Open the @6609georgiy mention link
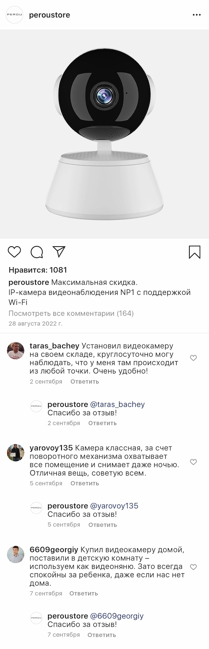Viewport: 209px width, 649px height. point(117,616)
